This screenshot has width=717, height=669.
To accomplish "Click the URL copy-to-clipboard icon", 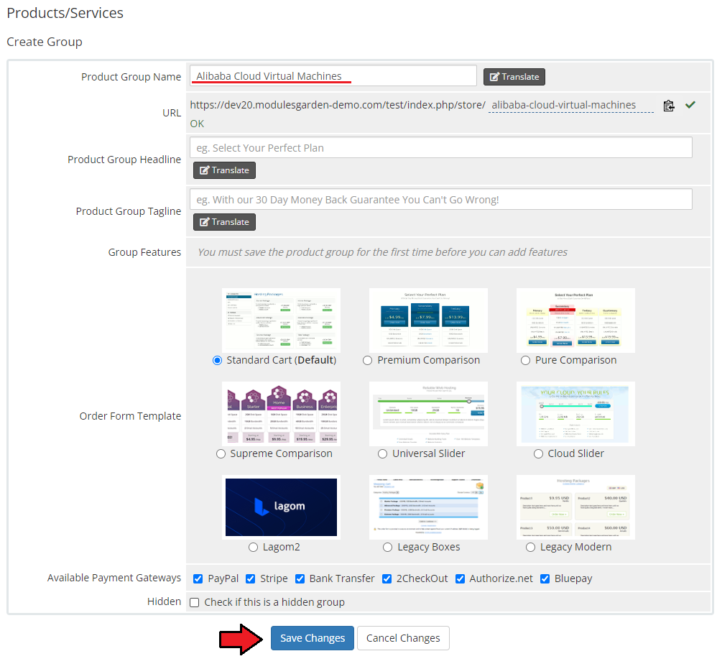I will (669, 106).
